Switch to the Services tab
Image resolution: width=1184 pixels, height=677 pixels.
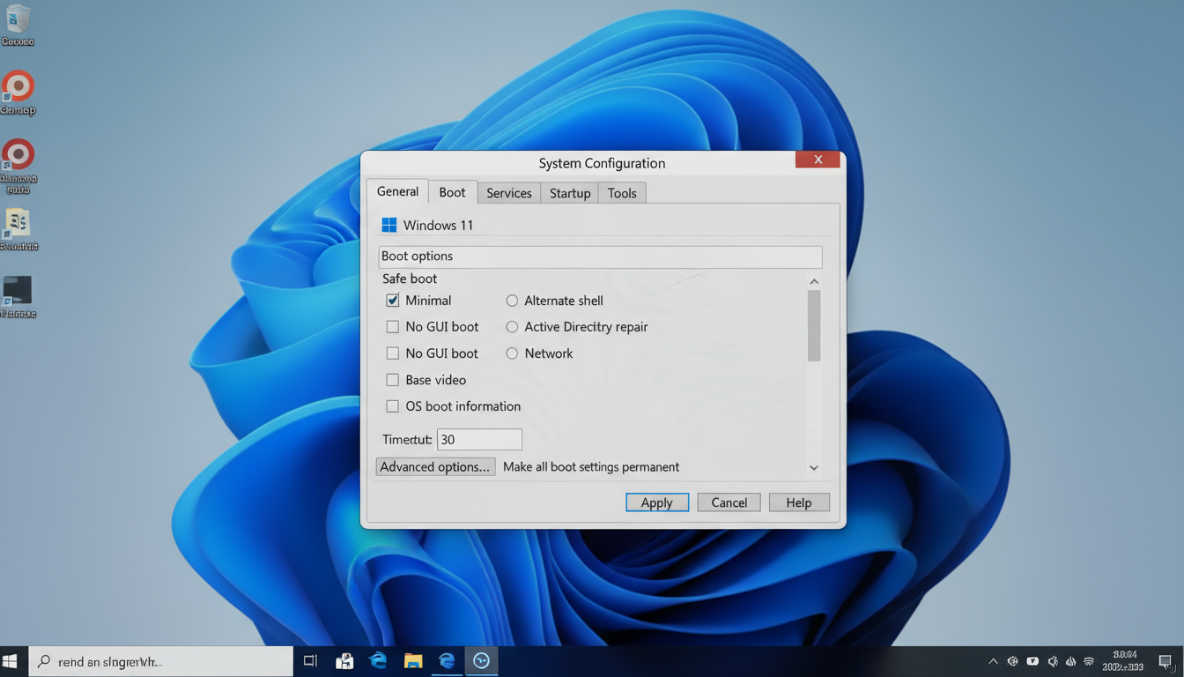coord(508,193)
